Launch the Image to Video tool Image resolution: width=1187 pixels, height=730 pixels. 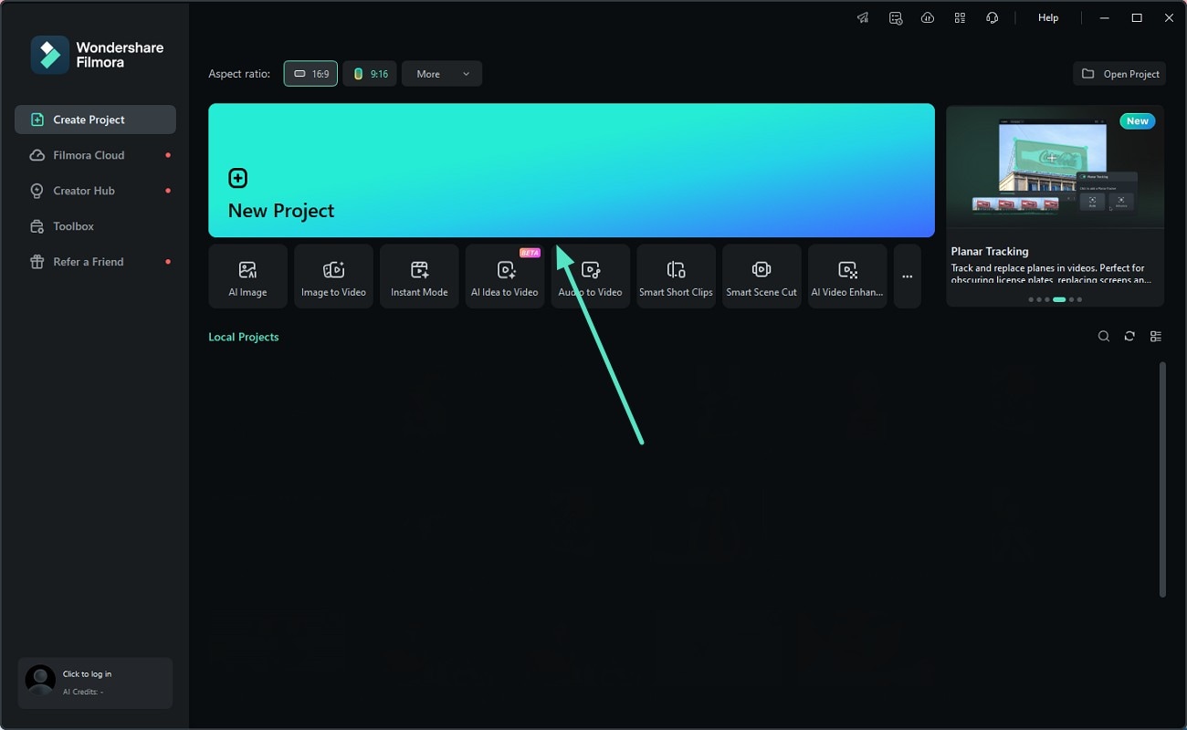click(333, 276)
